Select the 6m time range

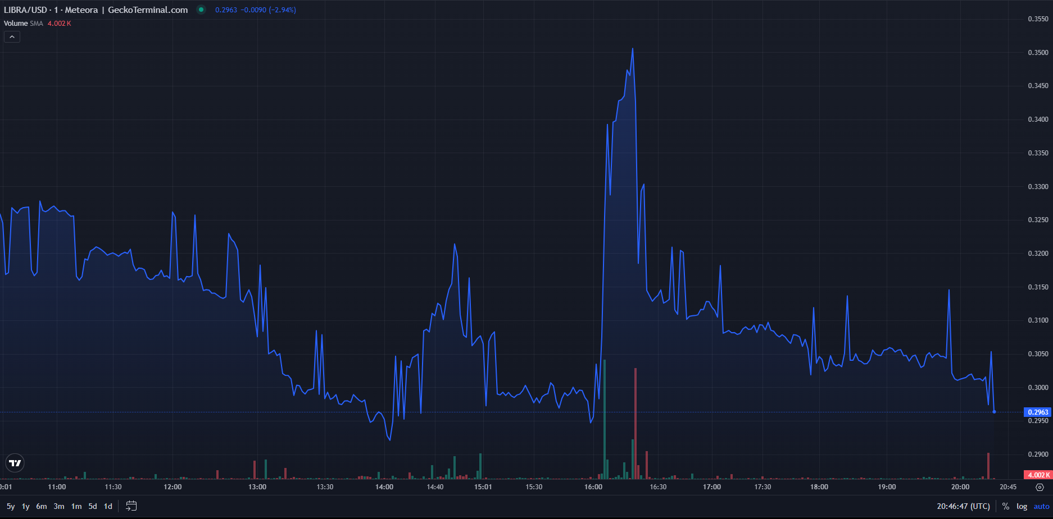(42, 506)
